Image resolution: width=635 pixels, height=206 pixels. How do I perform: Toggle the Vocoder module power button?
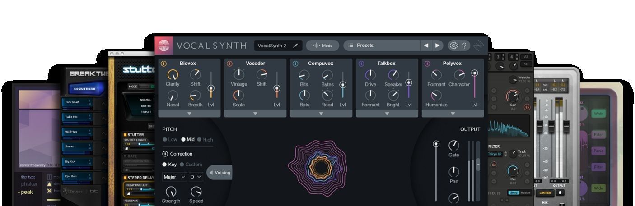[229, 64]
